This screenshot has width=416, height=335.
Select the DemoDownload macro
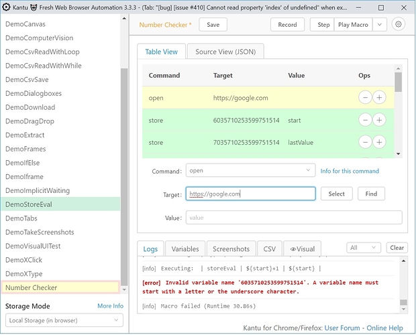coord(61,107)
